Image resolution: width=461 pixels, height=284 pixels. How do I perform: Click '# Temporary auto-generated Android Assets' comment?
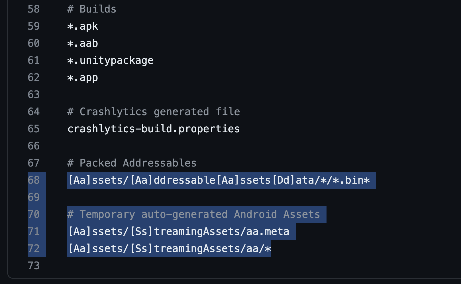coord(194,214)
